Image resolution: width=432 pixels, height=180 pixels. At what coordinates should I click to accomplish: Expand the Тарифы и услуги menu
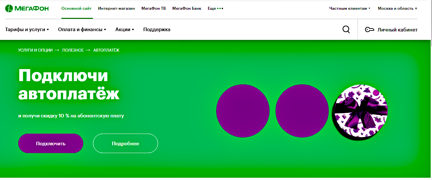tap(27, 30)
